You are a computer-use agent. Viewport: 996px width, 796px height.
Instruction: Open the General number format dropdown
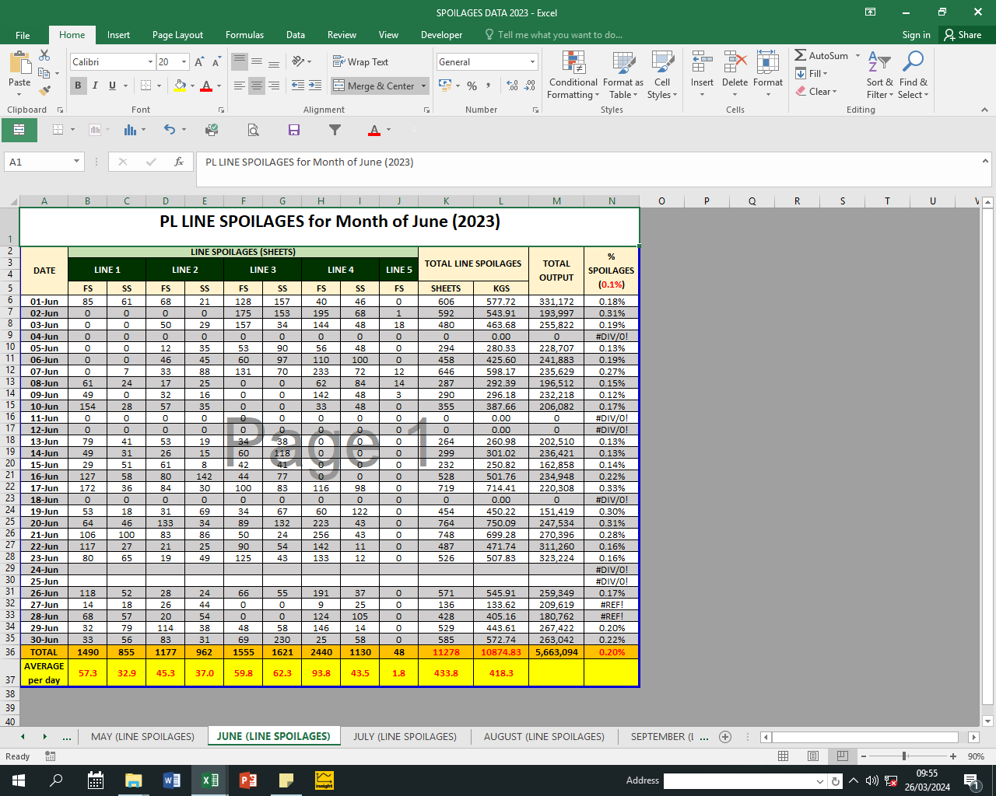tap(532, 62)
